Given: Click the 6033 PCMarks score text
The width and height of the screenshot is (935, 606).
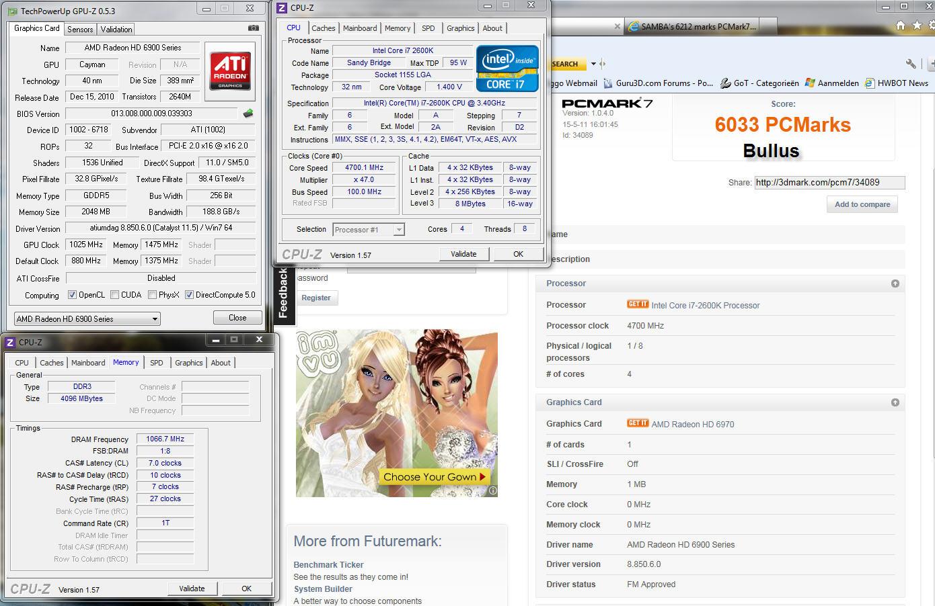Looking at the screenshot, I should pos(783,124).
